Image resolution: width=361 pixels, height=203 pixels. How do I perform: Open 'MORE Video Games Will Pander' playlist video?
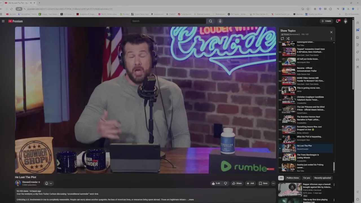pos(306,80)
